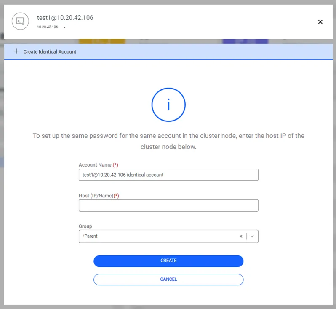Select the Create Identical Account tab
This screenshot has height=309, width=336.
coord(168,51)
